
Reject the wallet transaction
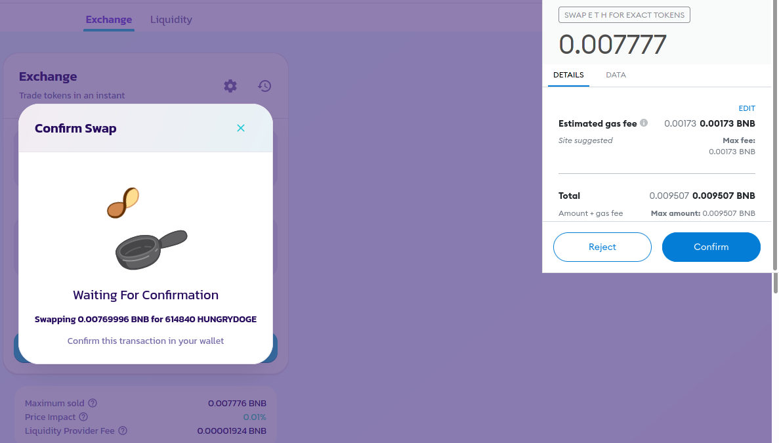tap(602, 247)
